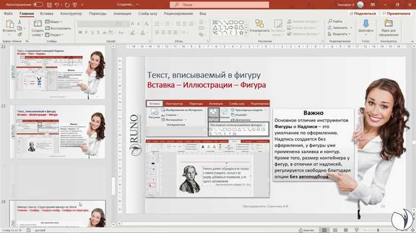Select slide 23 thumbnail
This screenshot has height=233, width=416.
[58, 132]
